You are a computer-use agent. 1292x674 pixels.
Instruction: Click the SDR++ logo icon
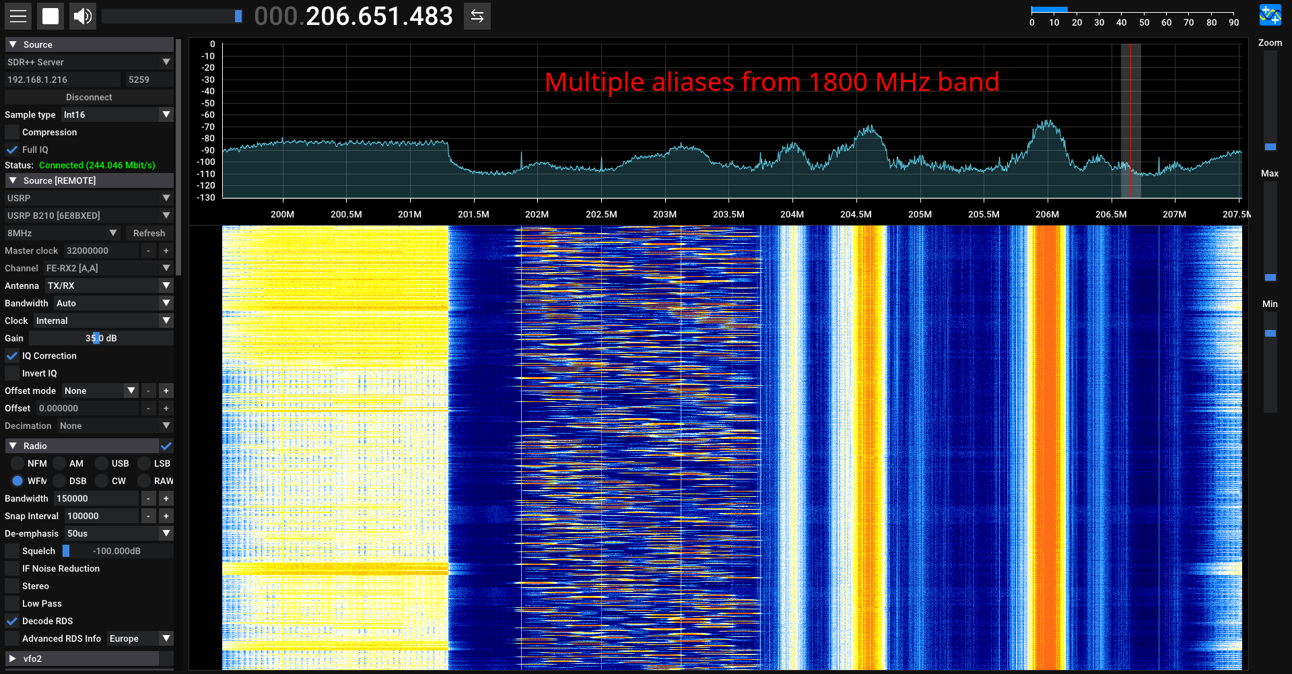(1270, 15)
